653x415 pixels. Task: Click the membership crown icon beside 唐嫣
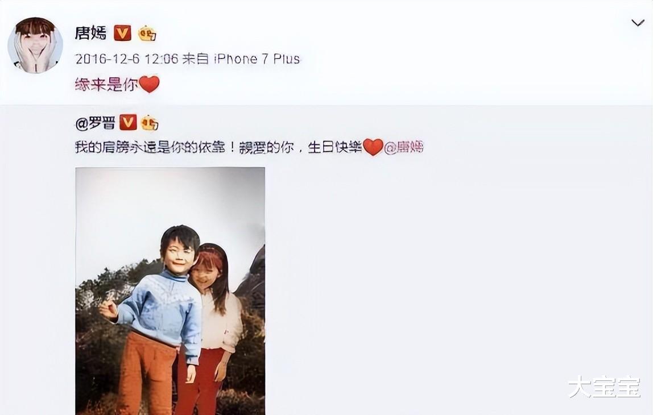click(147, 34)
